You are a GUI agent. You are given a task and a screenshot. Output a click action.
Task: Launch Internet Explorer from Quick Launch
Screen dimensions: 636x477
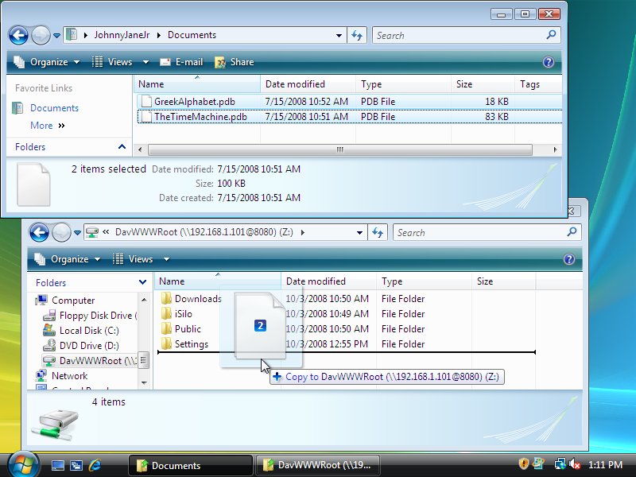[95, 465]
